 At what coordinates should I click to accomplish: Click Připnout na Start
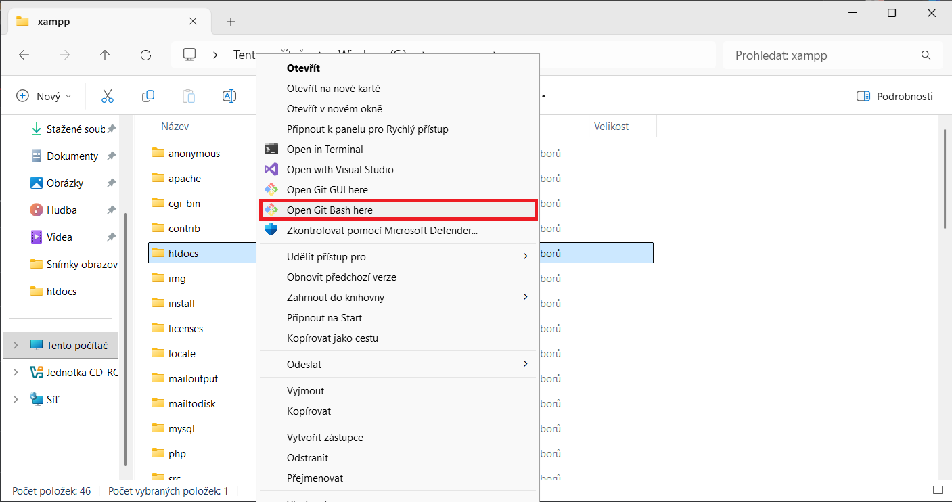(398, 317)
